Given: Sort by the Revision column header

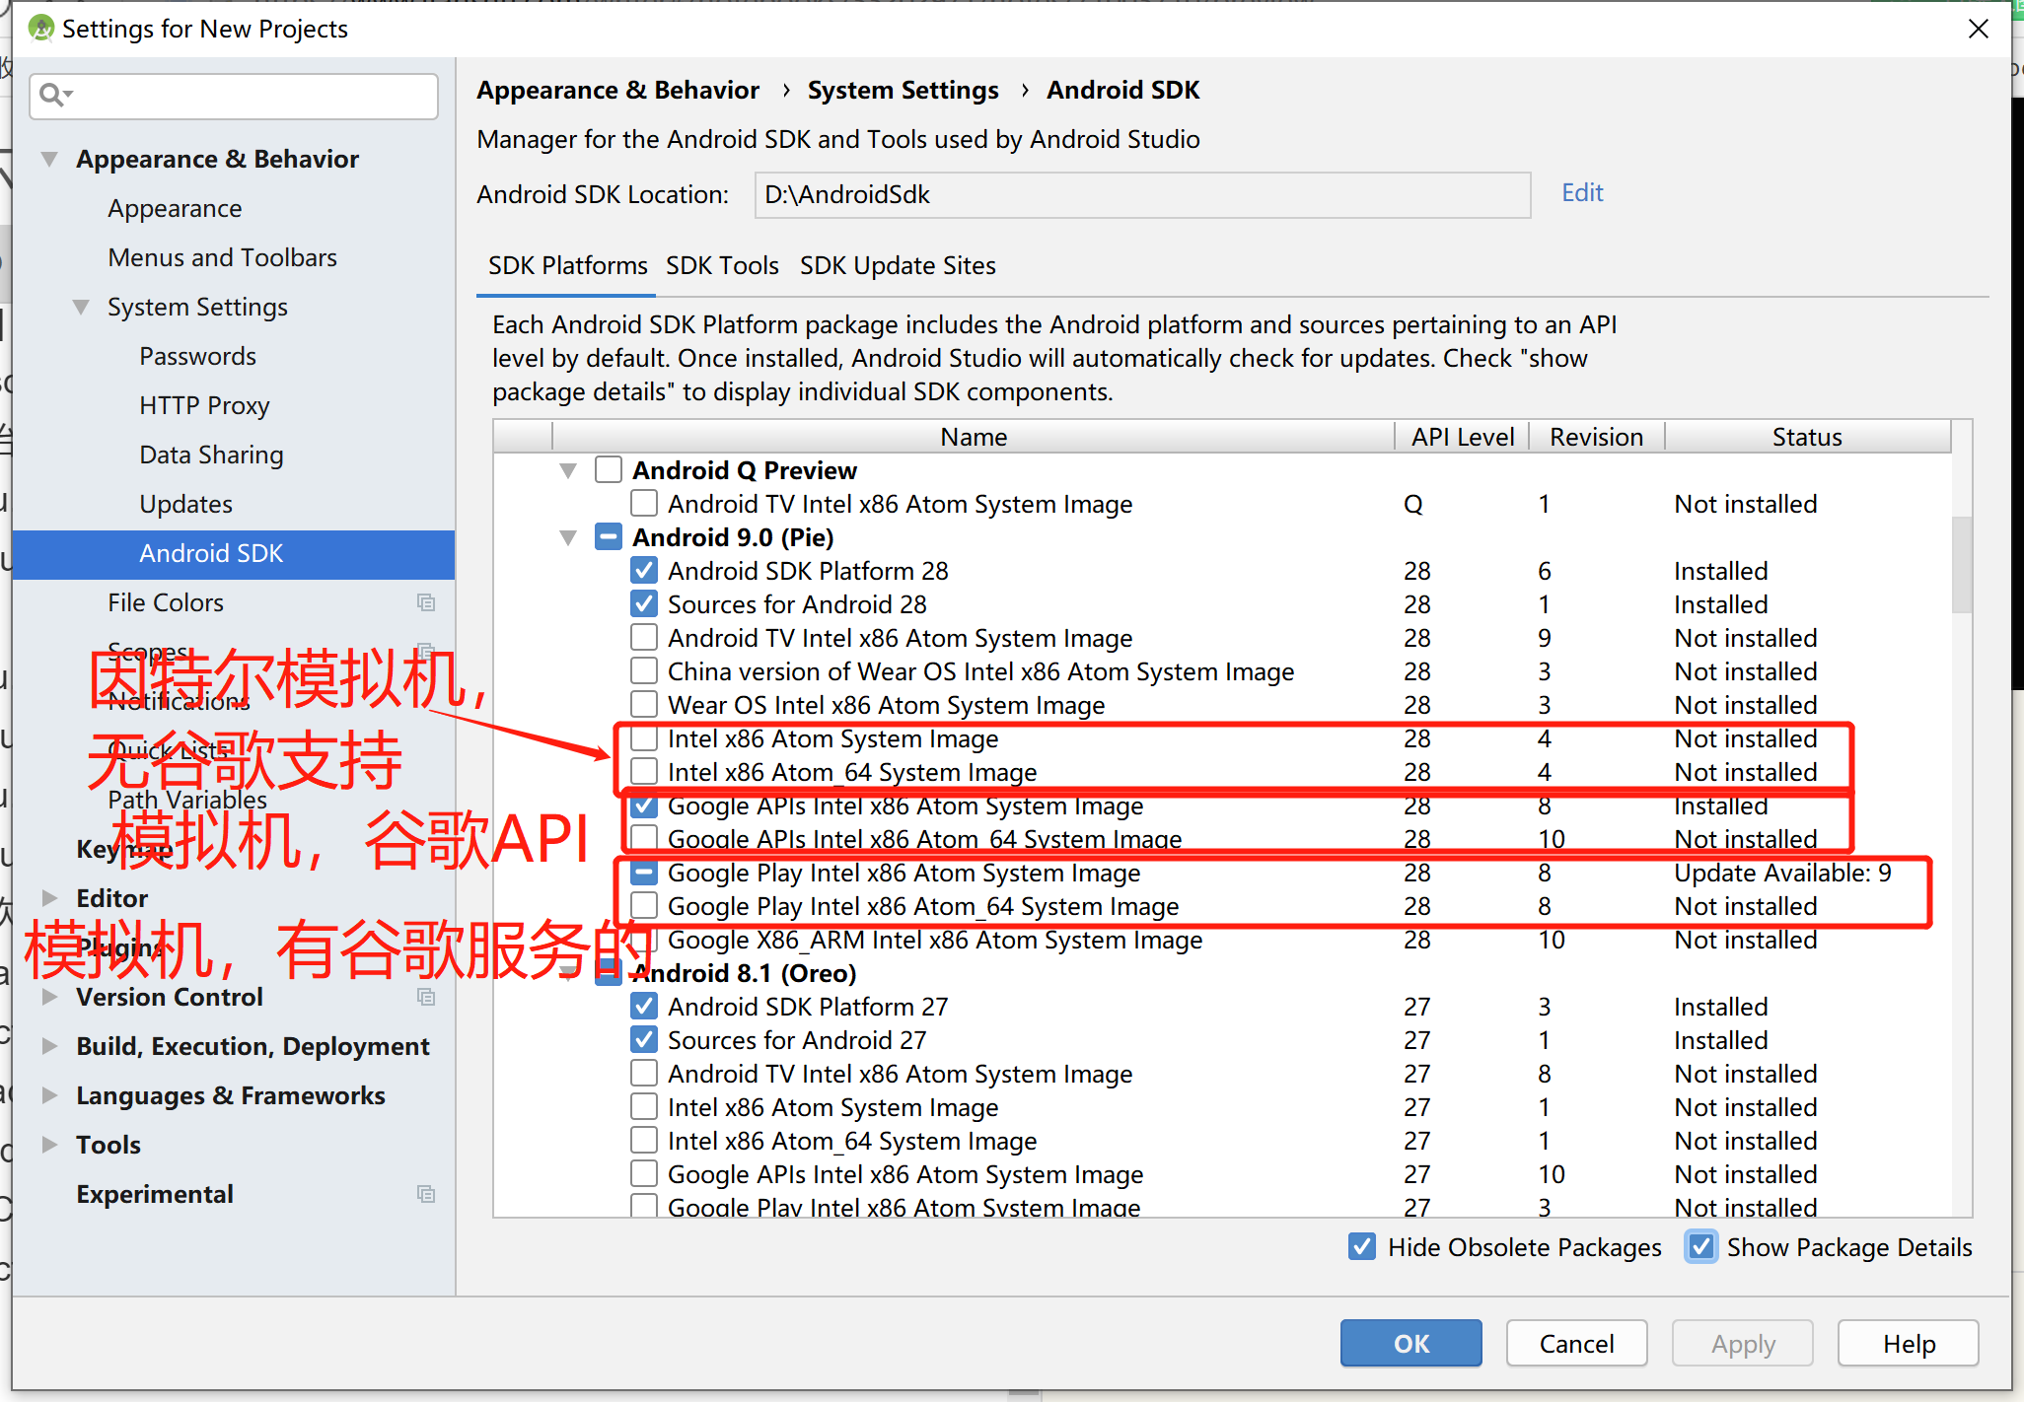Looking at the screenshot, I should pyautogui.click(x=1596, y=437).
